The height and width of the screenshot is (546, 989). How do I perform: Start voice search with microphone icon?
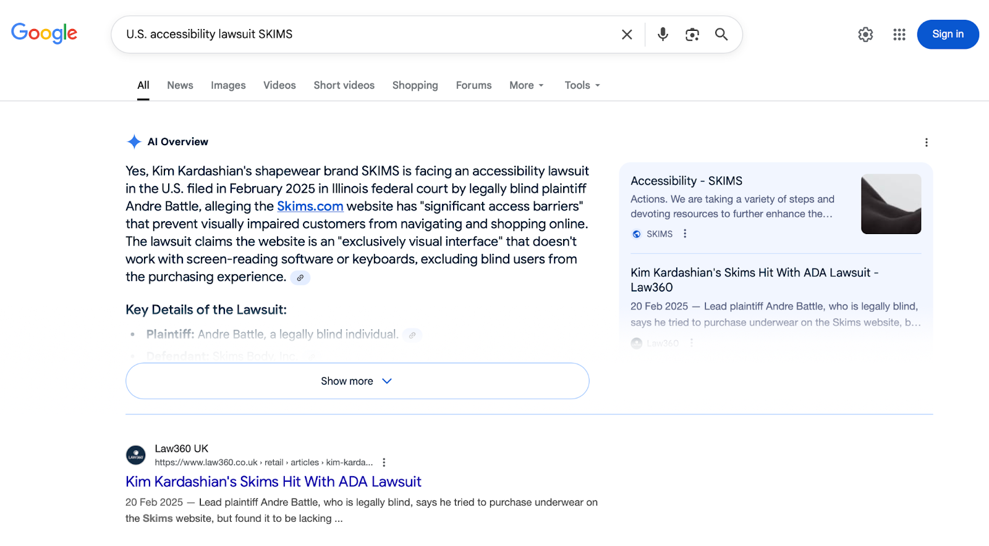coord(663,35)
